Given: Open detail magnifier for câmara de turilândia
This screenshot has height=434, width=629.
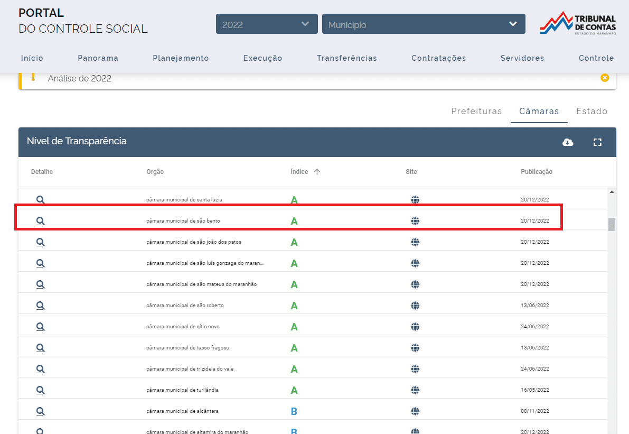Looking at the screenshot, I should 41,390.
